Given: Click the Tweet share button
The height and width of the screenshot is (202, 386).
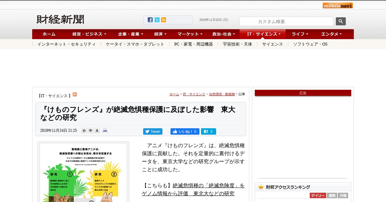Looking at the screenshot, I should point(153,131).
